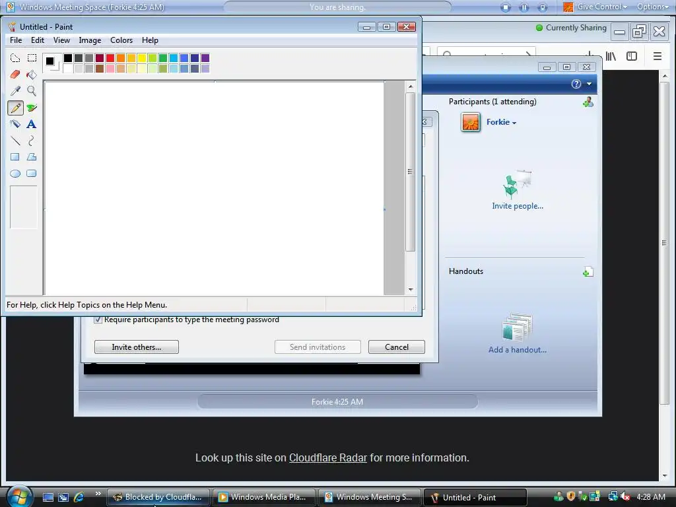676x507 pixels.
Task: Choose the Curve tool in Paint
Action: [x=32, y=141]
